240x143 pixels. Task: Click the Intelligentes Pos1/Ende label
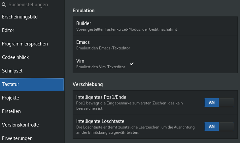point(101,97)
